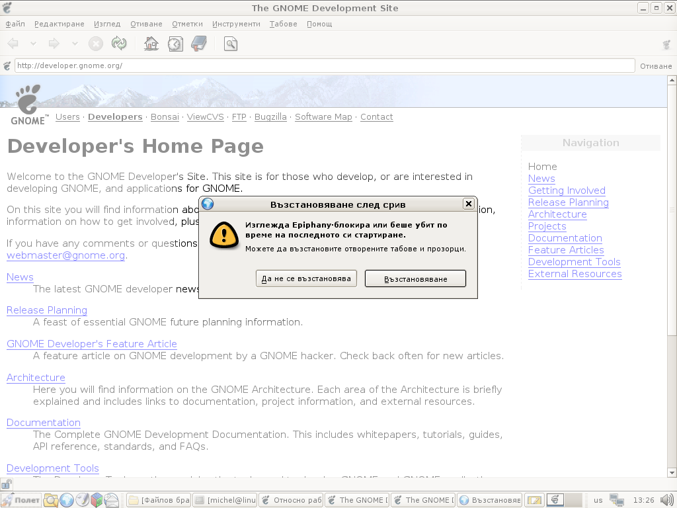
Task: Open the Getting Involved navigation link
Action: 567,190
